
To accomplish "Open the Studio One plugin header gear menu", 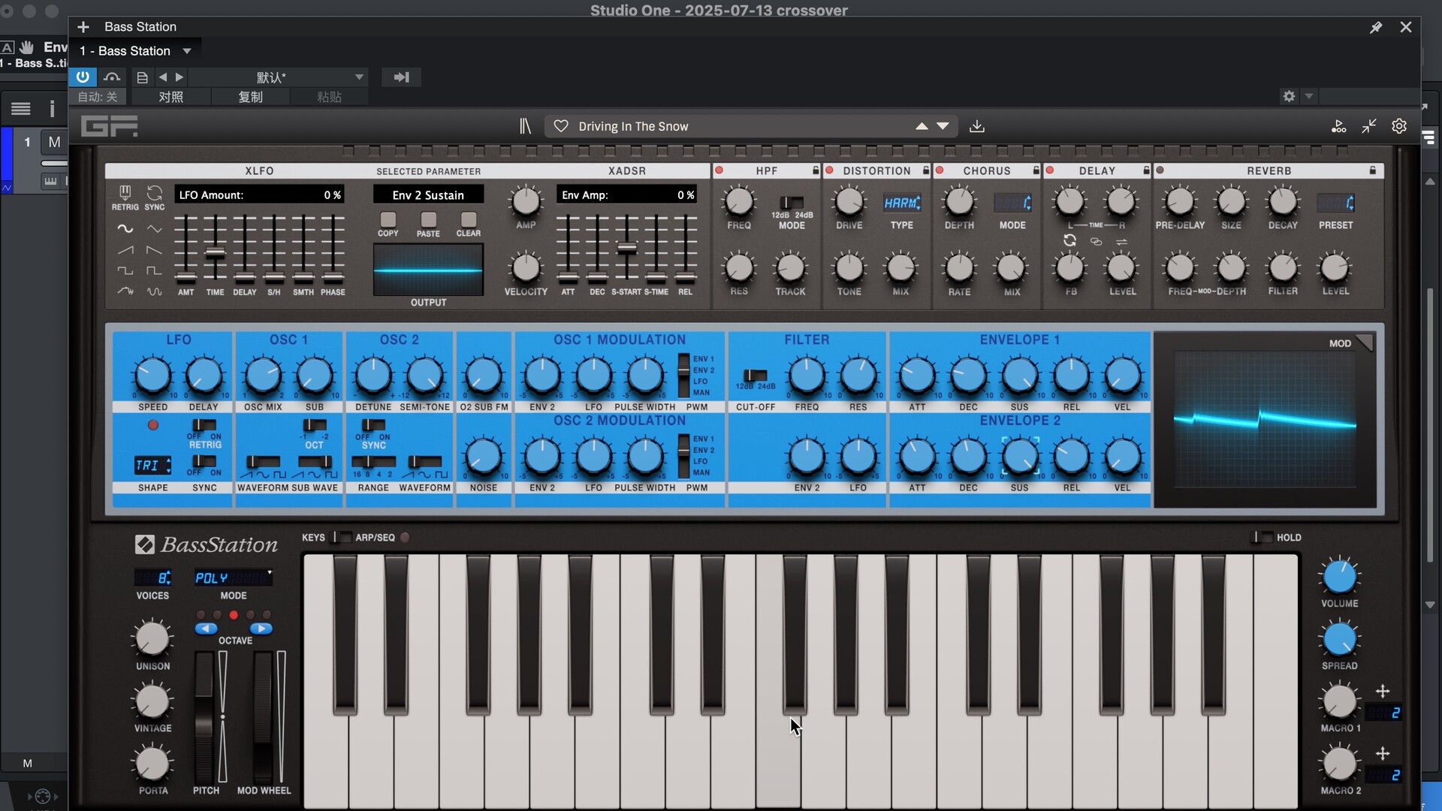I will point(1289,96).
